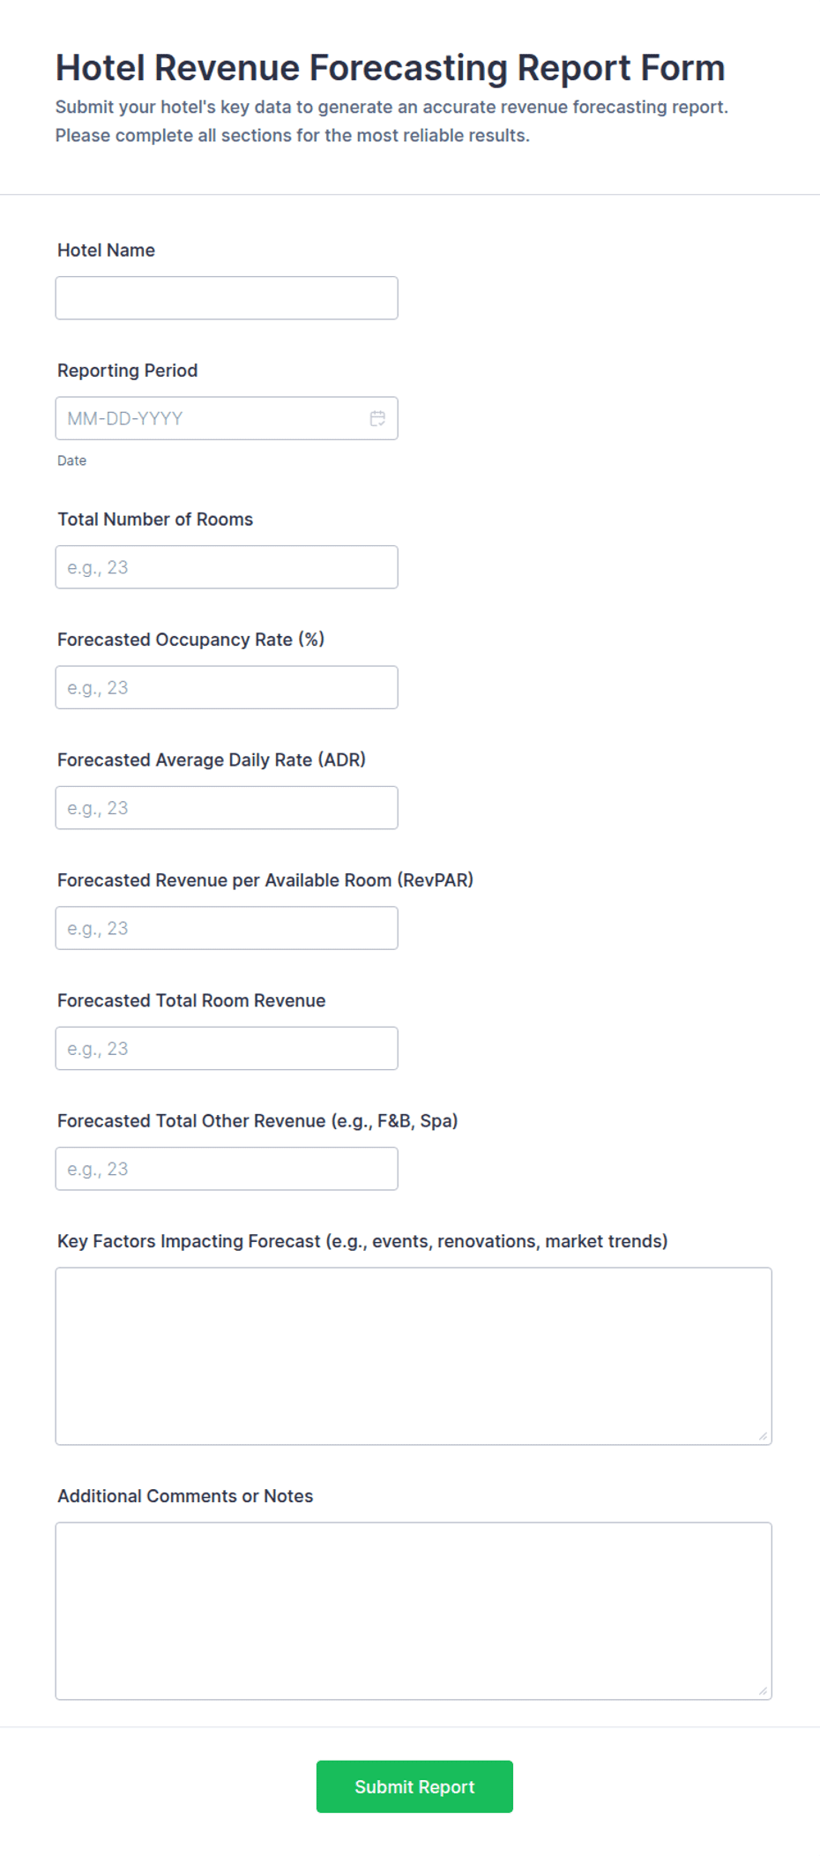Submit the report with the green button
This screenshot has height=1856, width=820.
414,1787
